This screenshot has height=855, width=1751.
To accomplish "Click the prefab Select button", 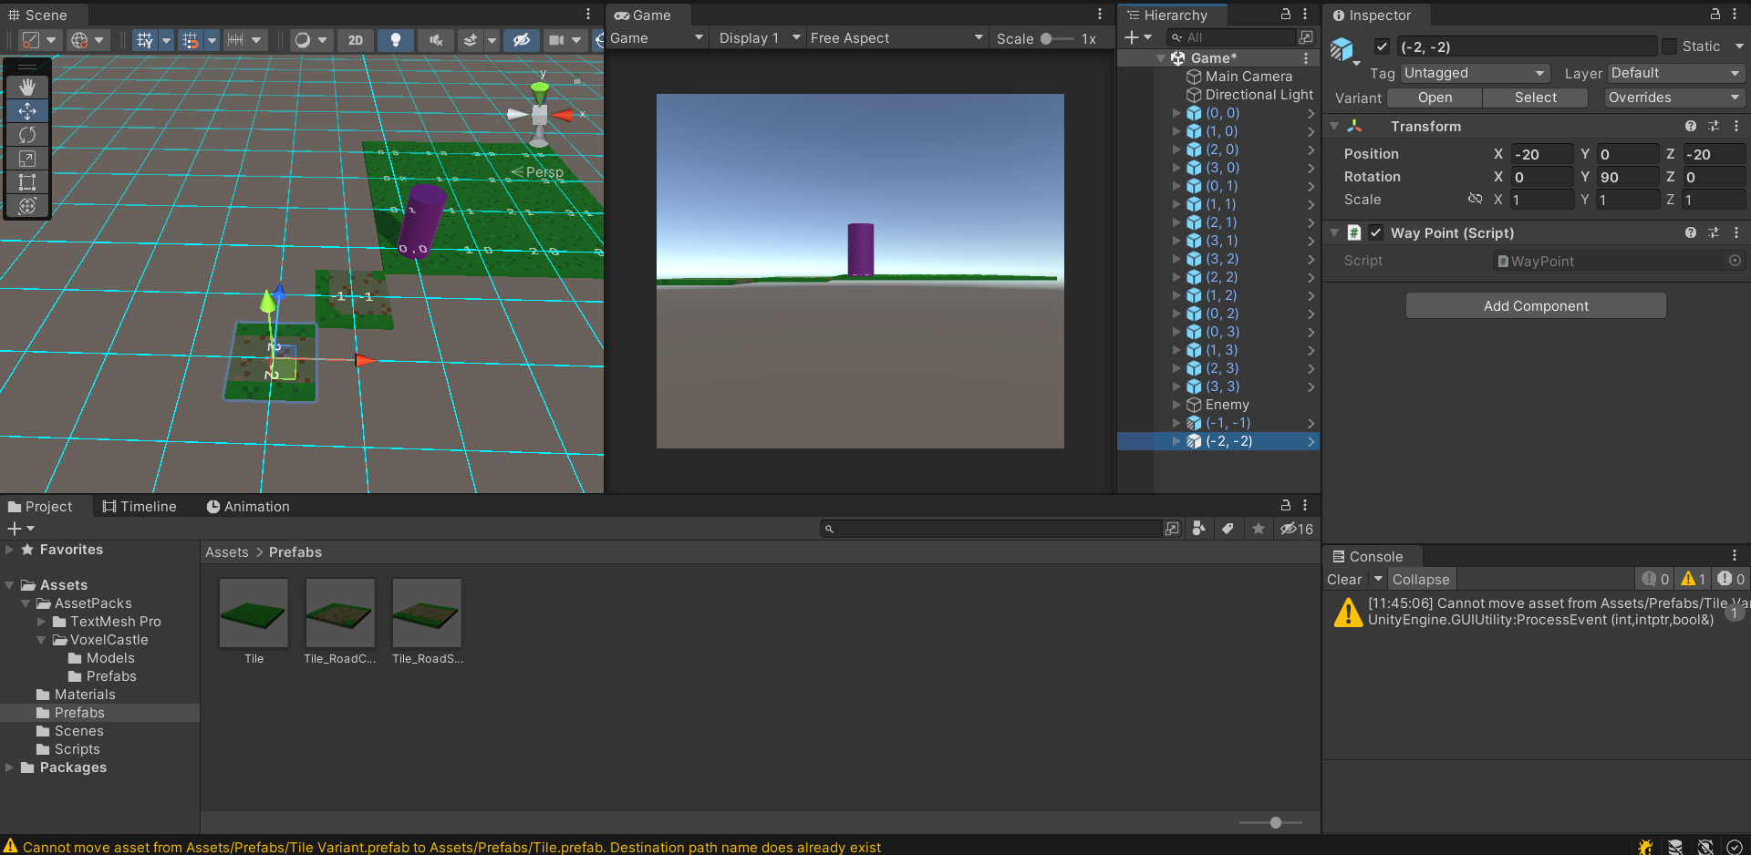I will coord(1536,98).
